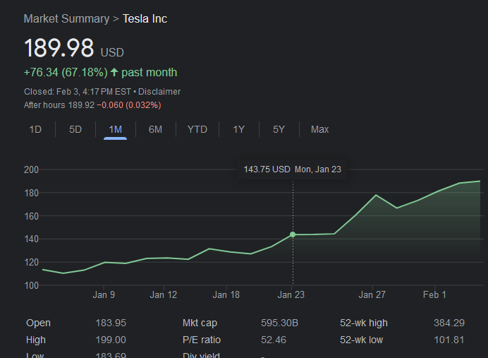Click the 180 y-axis label
The width and height of the screenshot is (488, 358).
(x=32, y=193)
